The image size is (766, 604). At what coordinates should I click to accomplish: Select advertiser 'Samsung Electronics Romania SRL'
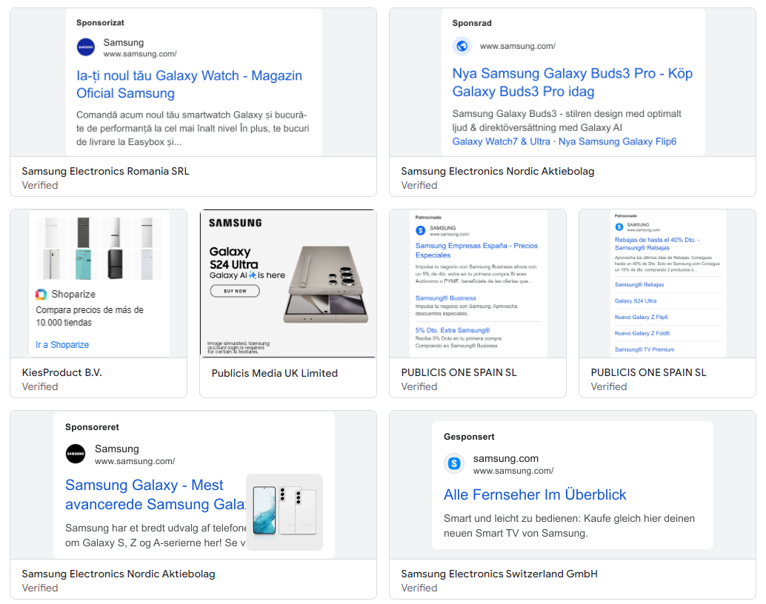pos(105,172)
